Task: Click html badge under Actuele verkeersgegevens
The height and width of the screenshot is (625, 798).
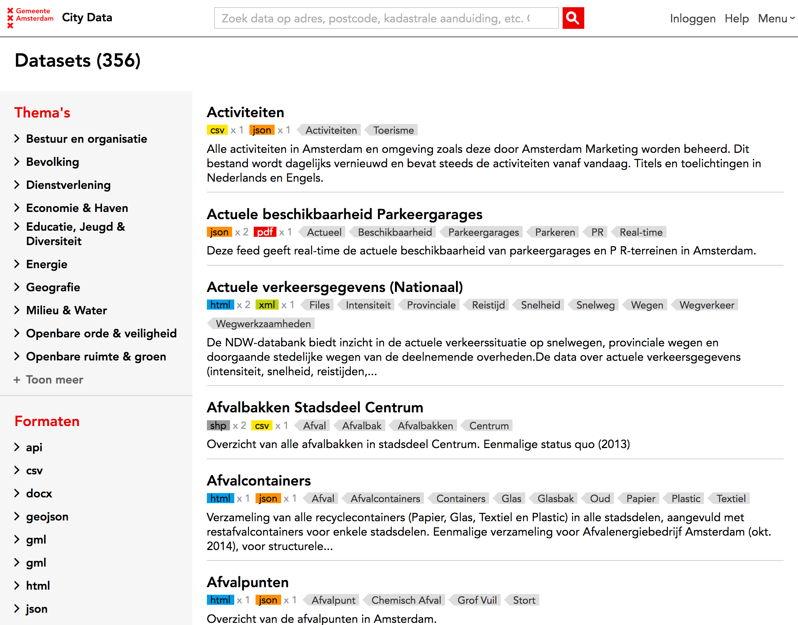Action: [220, 305]
